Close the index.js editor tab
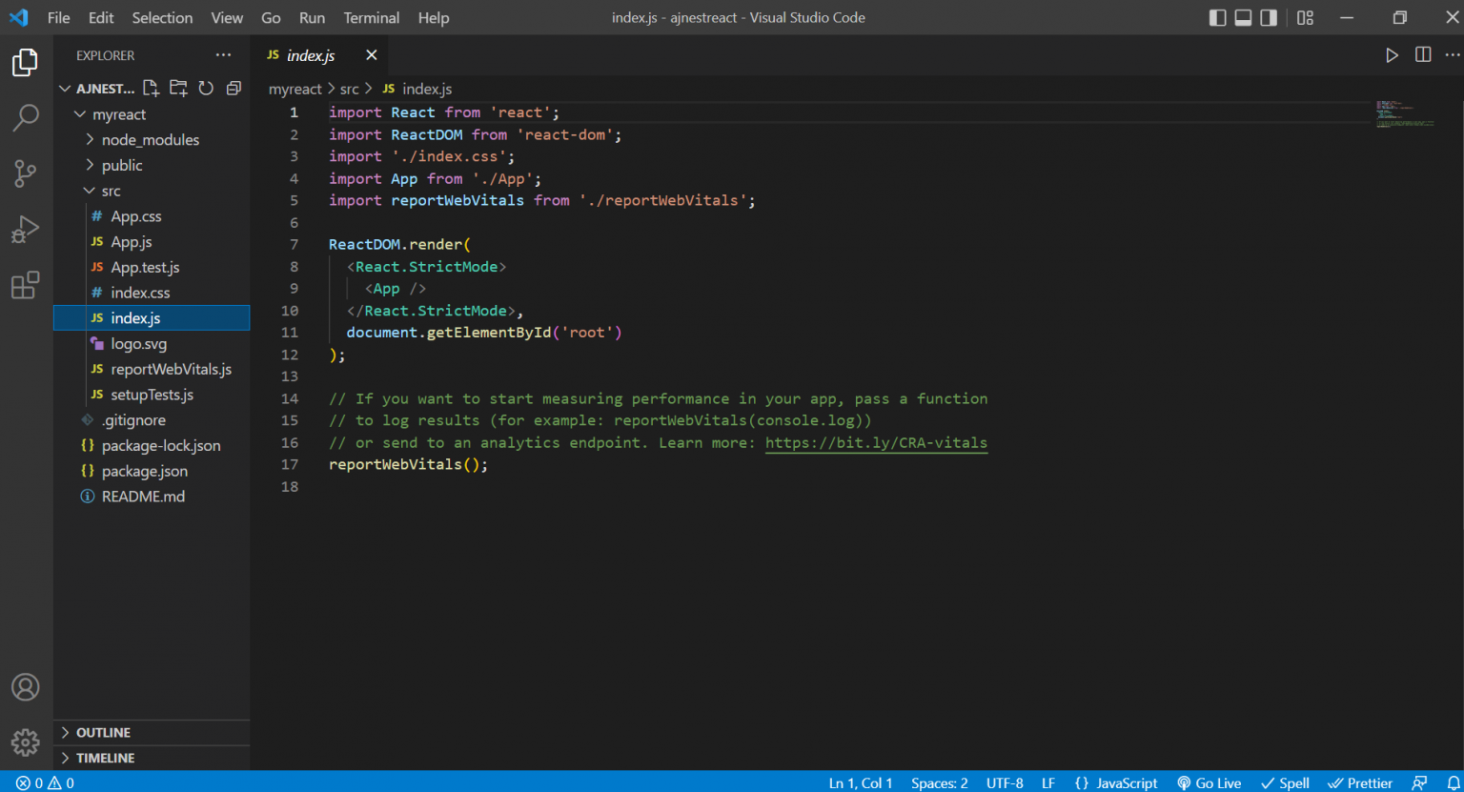The image size is (1464, 792). pos(372,55)
